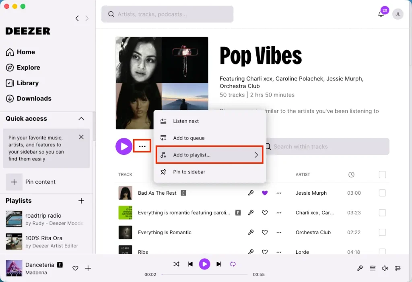
Task: Open audio settings equalizer icon
Action: (x=398, y=268)
